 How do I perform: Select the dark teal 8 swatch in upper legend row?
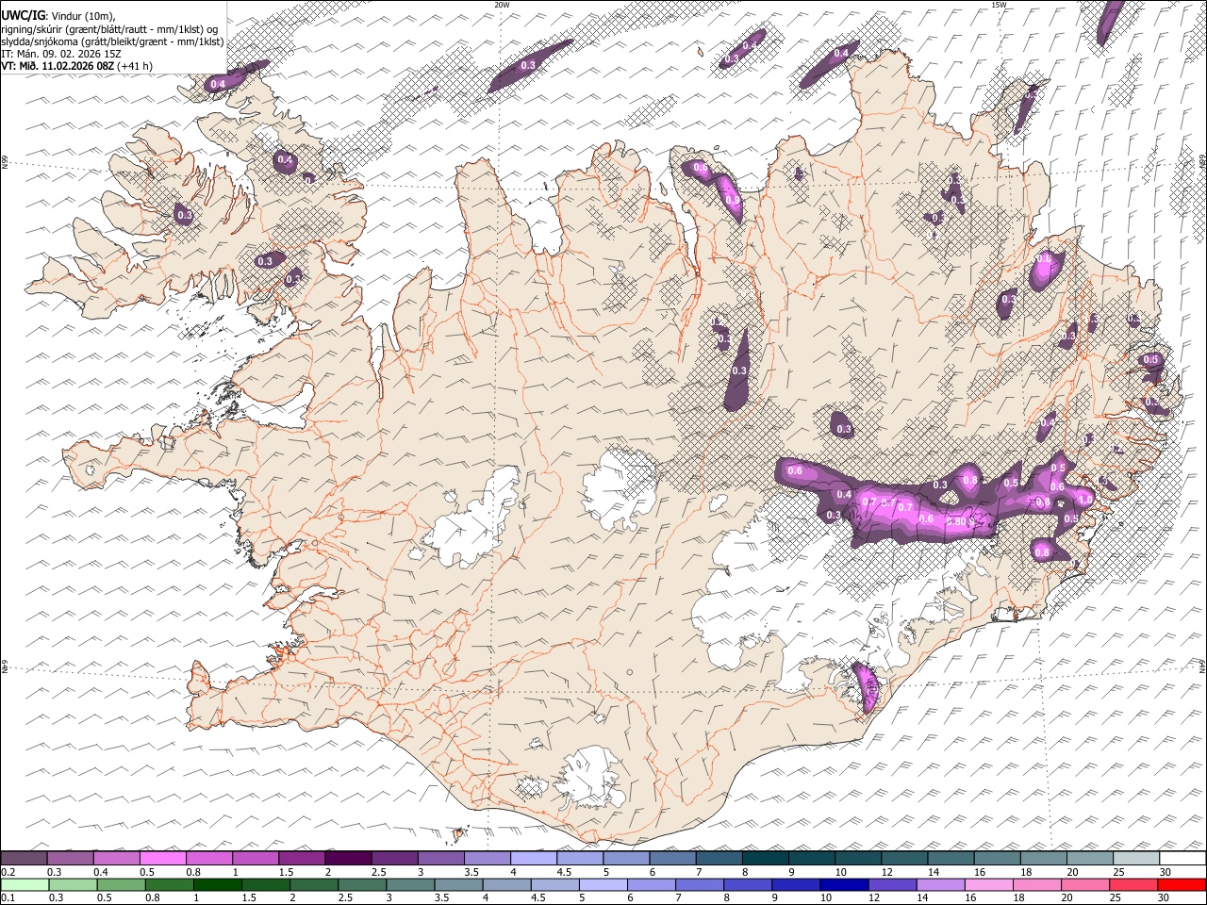point(764,858)
